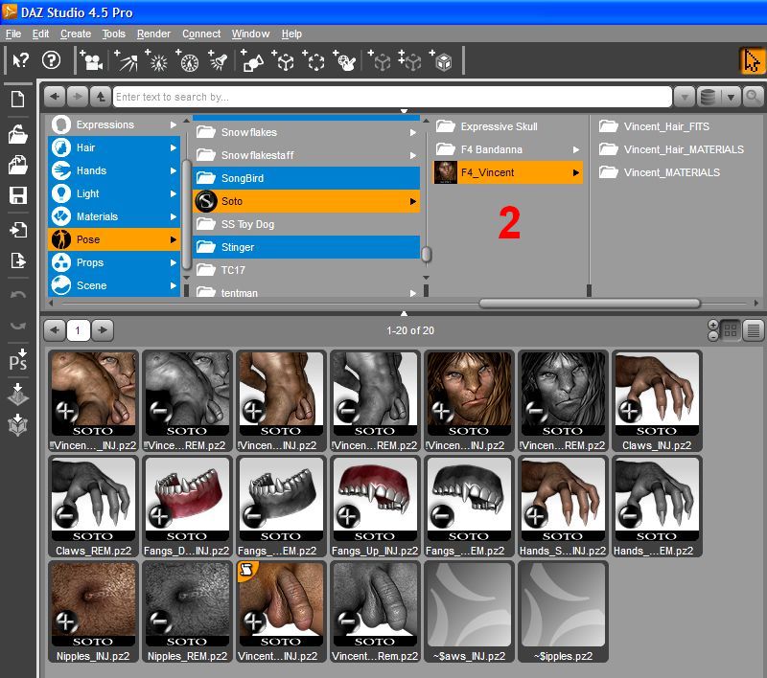Start a new scene file

coord(18,100)
